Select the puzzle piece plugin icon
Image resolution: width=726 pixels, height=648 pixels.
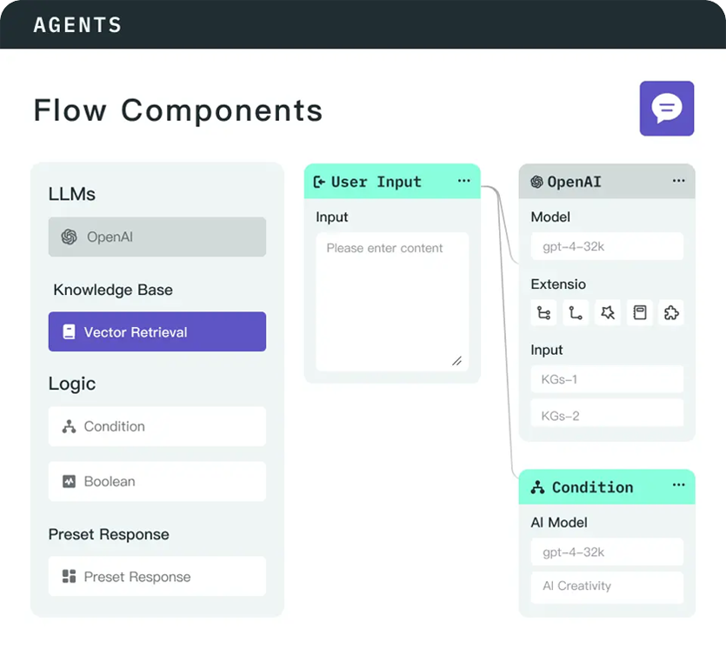point(671,313)
